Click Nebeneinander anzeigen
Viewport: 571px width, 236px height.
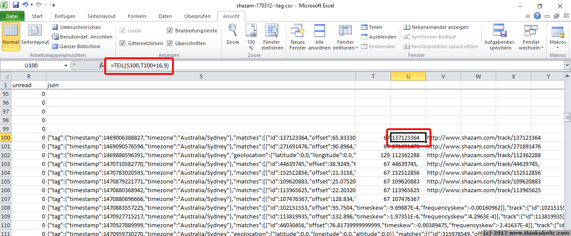click(x=436, y=27)
